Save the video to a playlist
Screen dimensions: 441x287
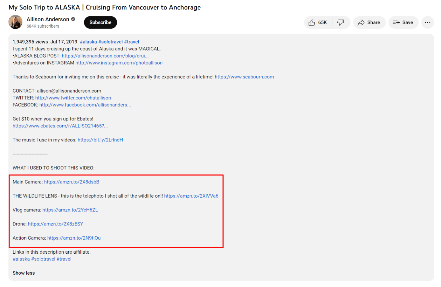click(403, 22)
